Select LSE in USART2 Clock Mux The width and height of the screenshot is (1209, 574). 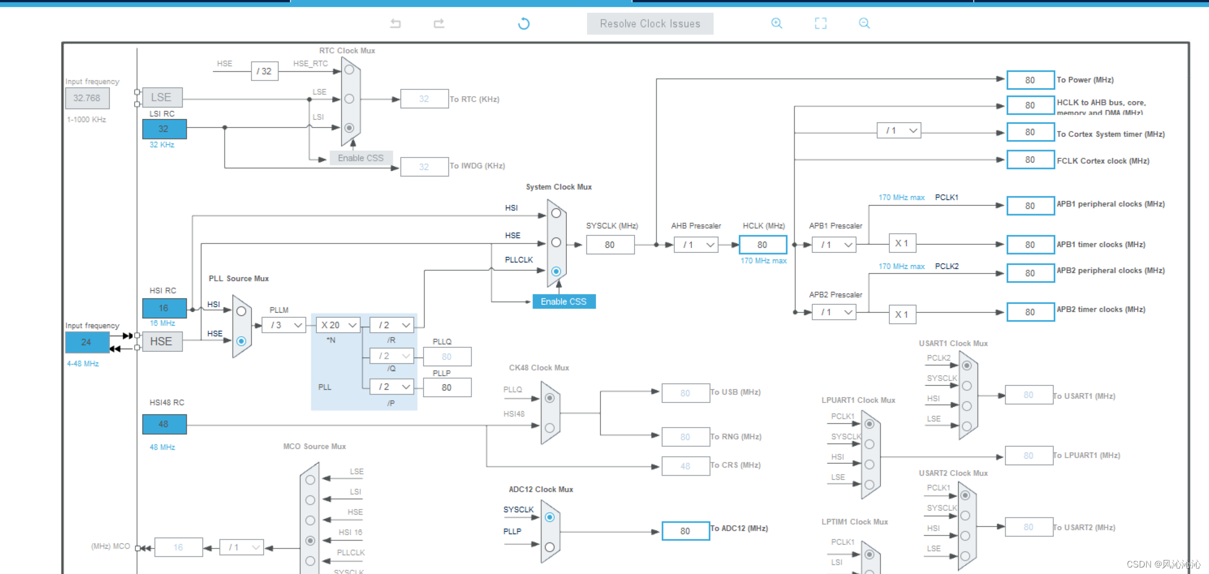[965, 556]
